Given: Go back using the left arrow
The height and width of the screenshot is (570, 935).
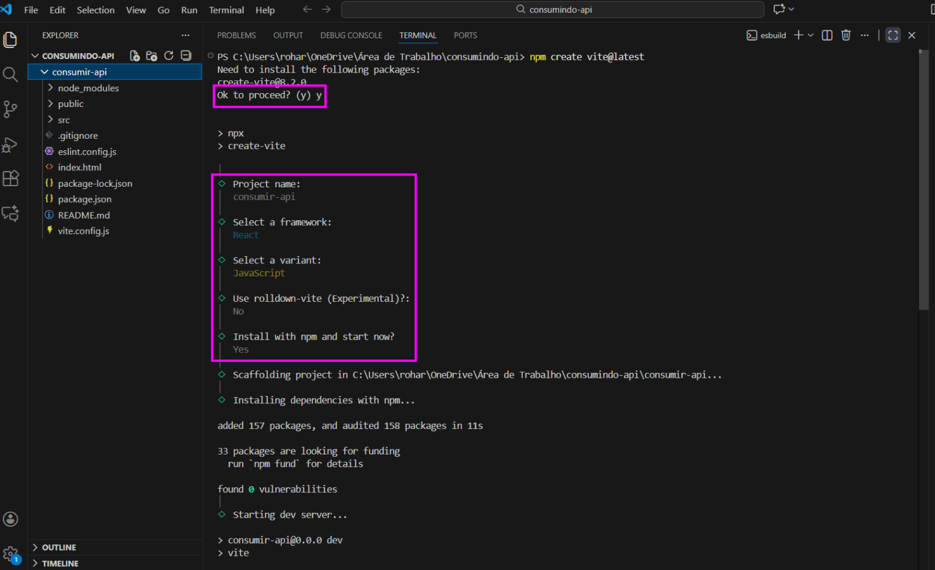Looking at the screenshot, I should click(x=307, y=10).
